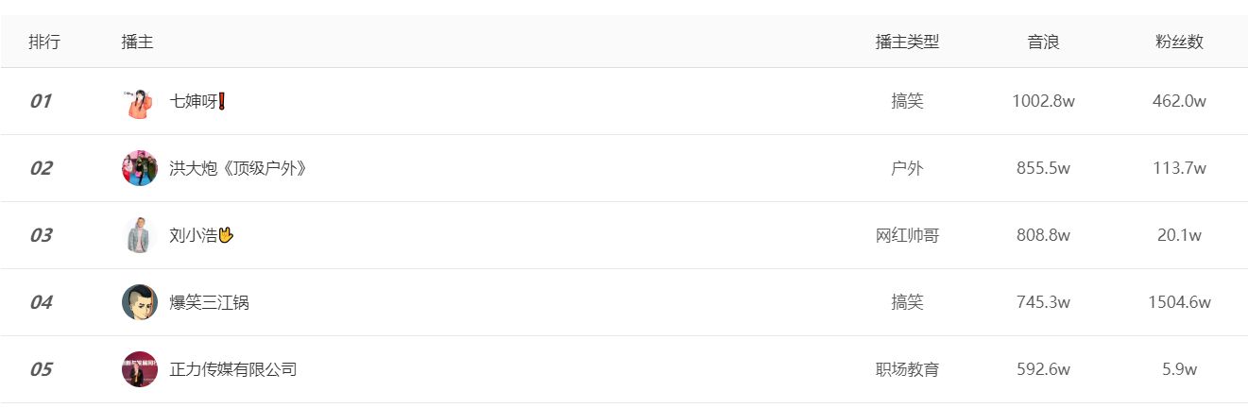Open the 正力传媒有限公司 avatar
The image size is (1248, 408).
(139, 369)
